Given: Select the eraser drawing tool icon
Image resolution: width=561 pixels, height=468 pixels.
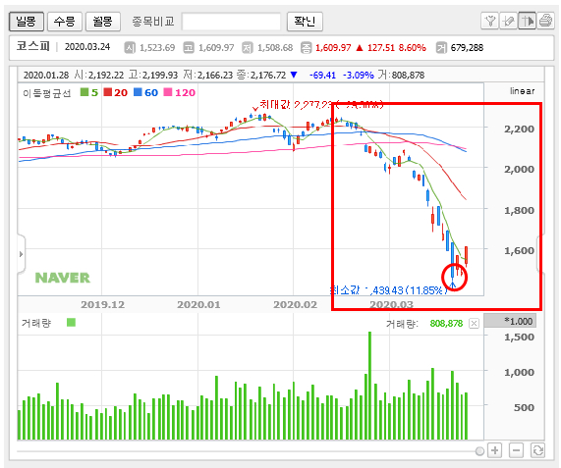Looking at the screenshot, I should (508, 21).
